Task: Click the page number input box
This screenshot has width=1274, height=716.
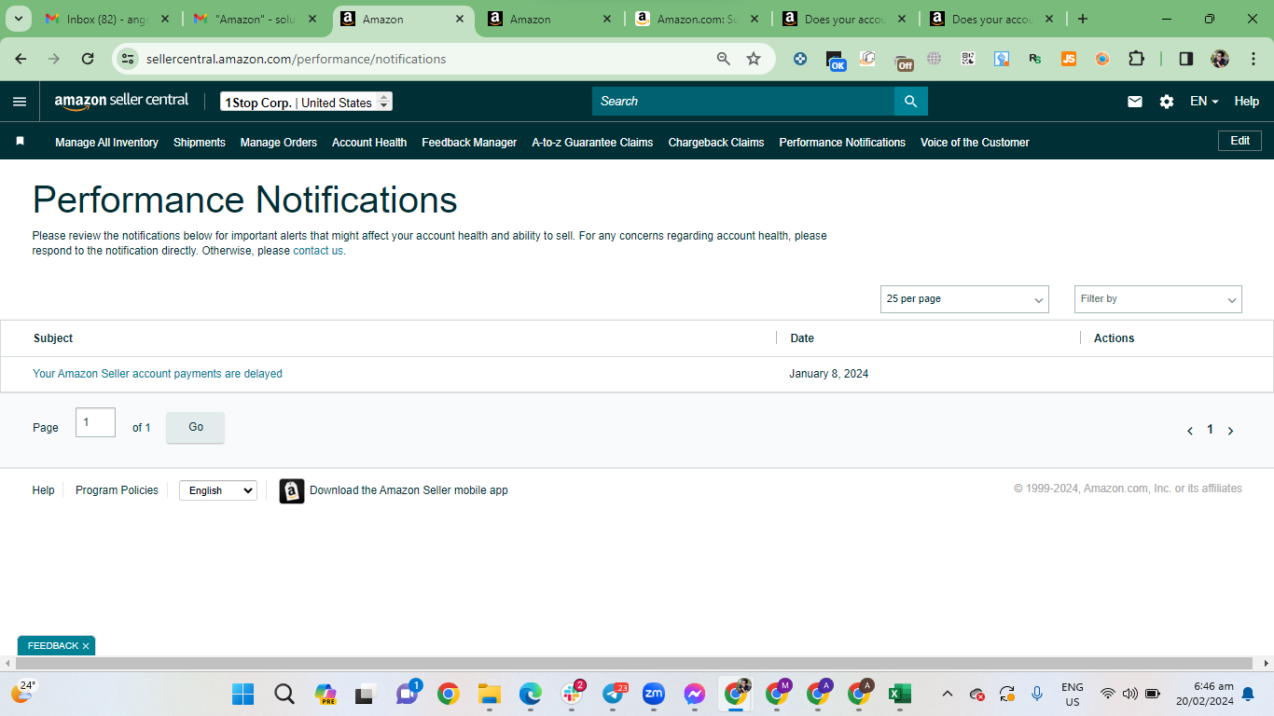Action: tap(95, 422)
